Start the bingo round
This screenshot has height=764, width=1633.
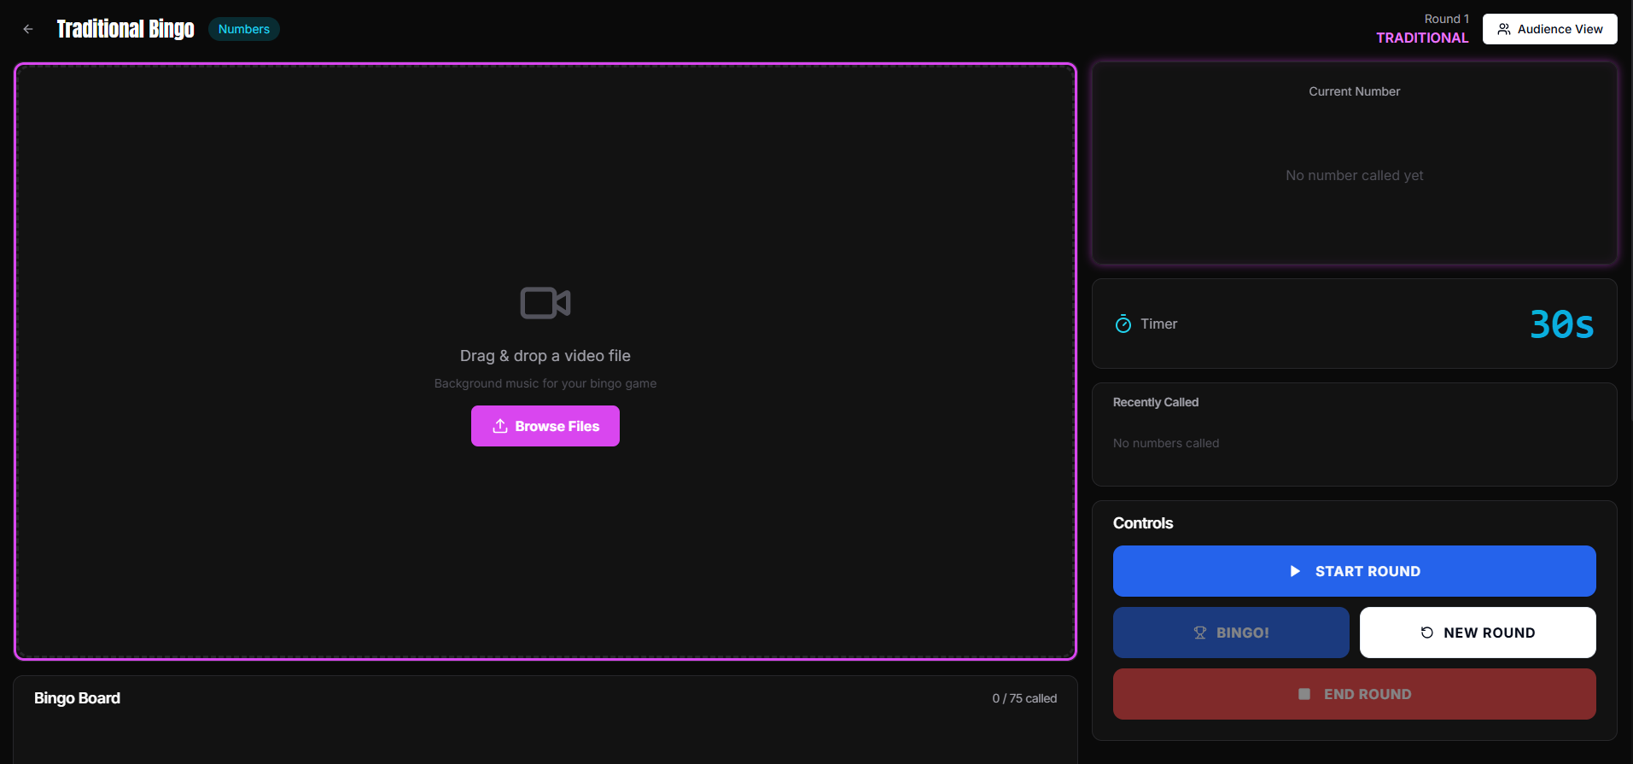(1354, 571)
